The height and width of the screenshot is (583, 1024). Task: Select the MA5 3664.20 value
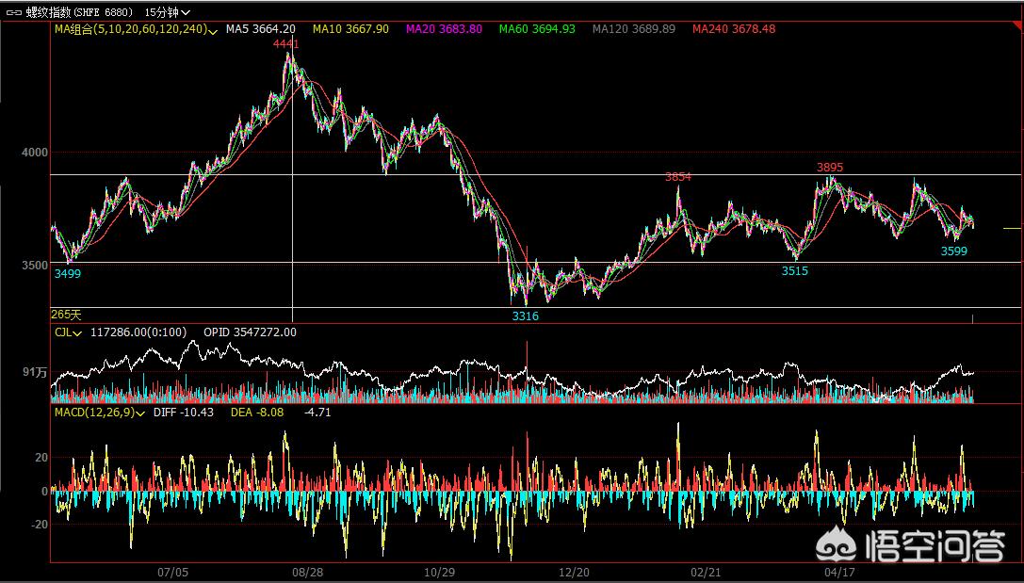[x=261, y=29]
